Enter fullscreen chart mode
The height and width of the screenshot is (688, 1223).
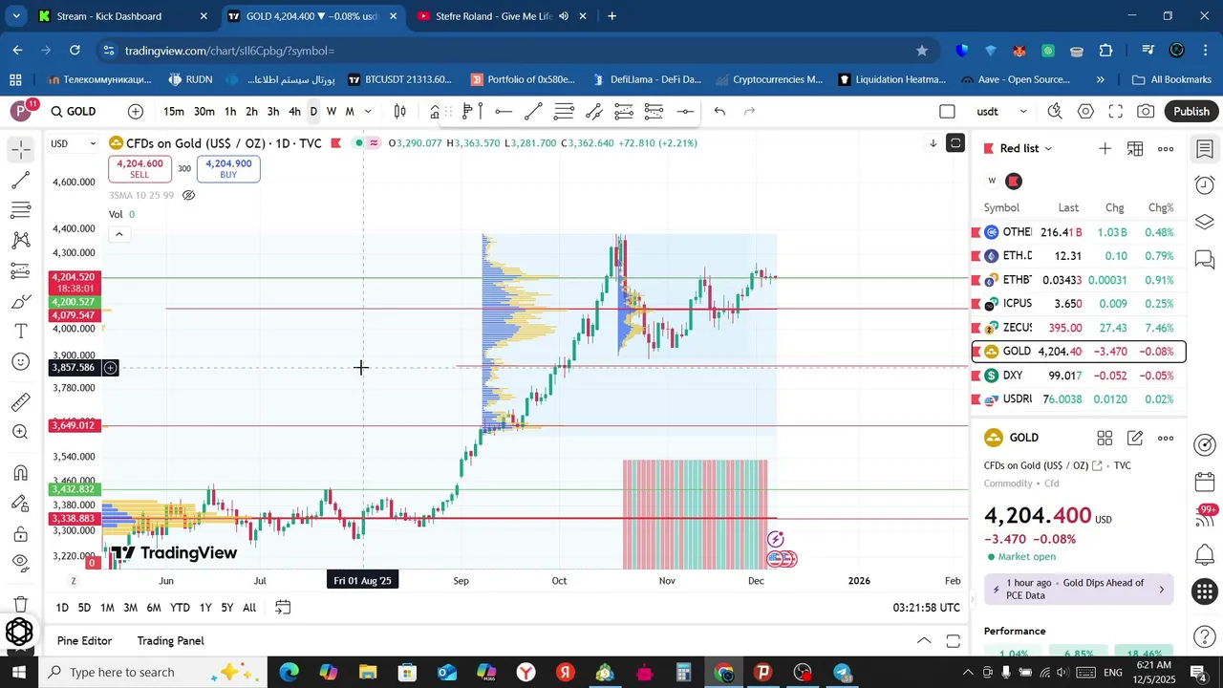point(1116,112)
